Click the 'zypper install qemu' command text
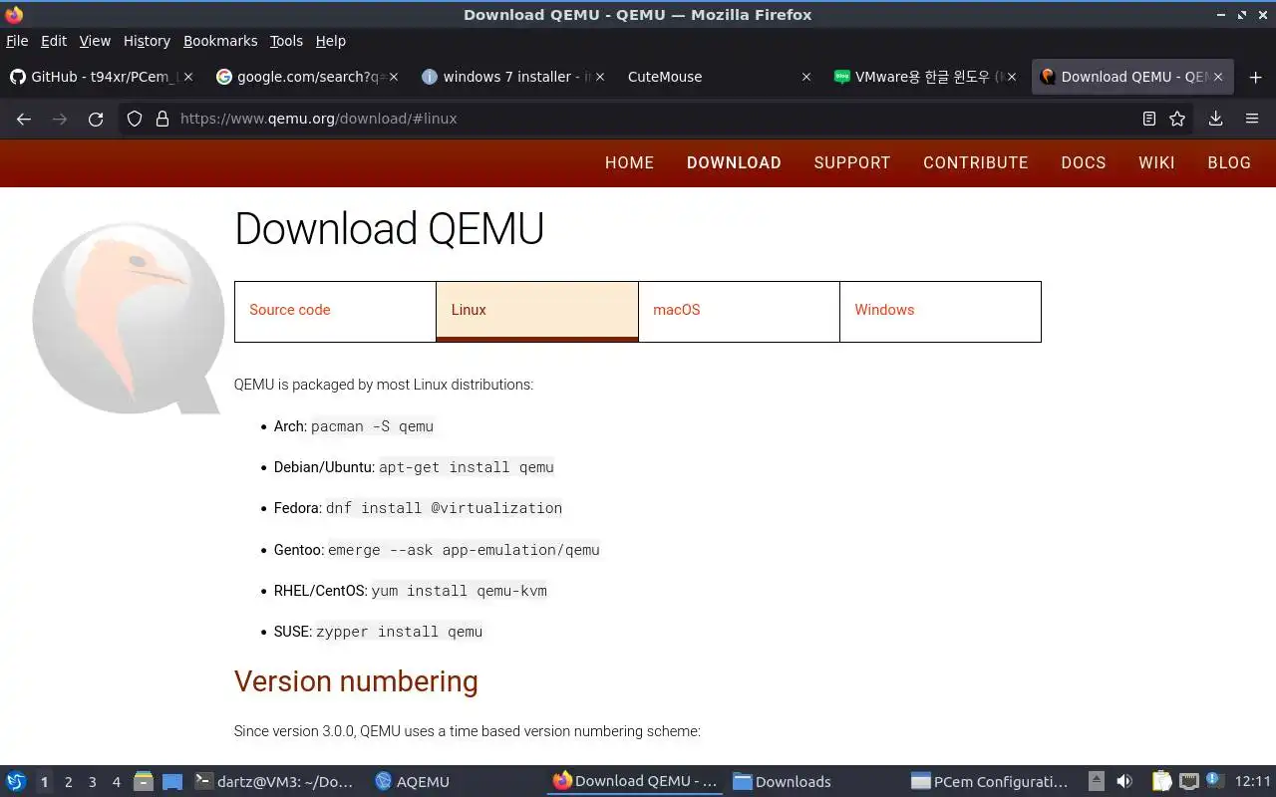Image resolution: width=1276 pixels, height=797 pixels. pos(399,632)
